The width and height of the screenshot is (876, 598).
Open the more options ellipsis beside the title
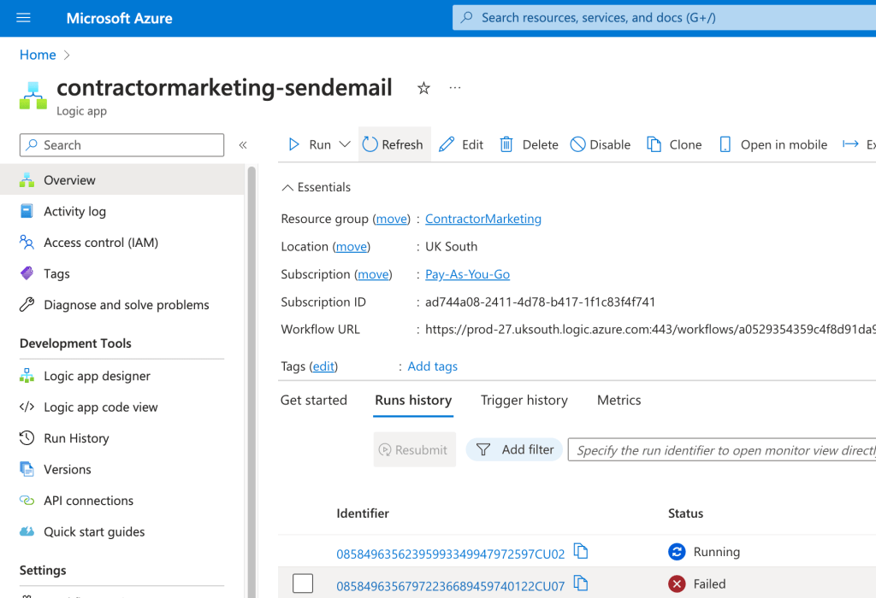pyautogui.click(x=455, y=88)
